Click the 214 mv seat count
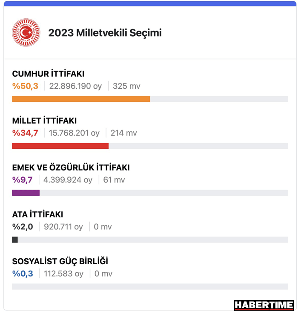 [123, 133]
